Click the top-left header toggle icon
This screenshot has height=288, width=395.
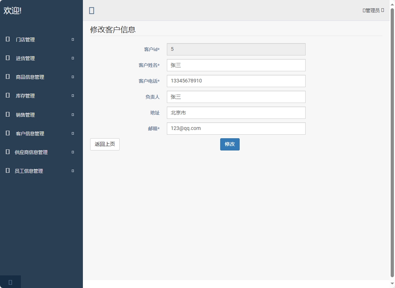[91, 10]
